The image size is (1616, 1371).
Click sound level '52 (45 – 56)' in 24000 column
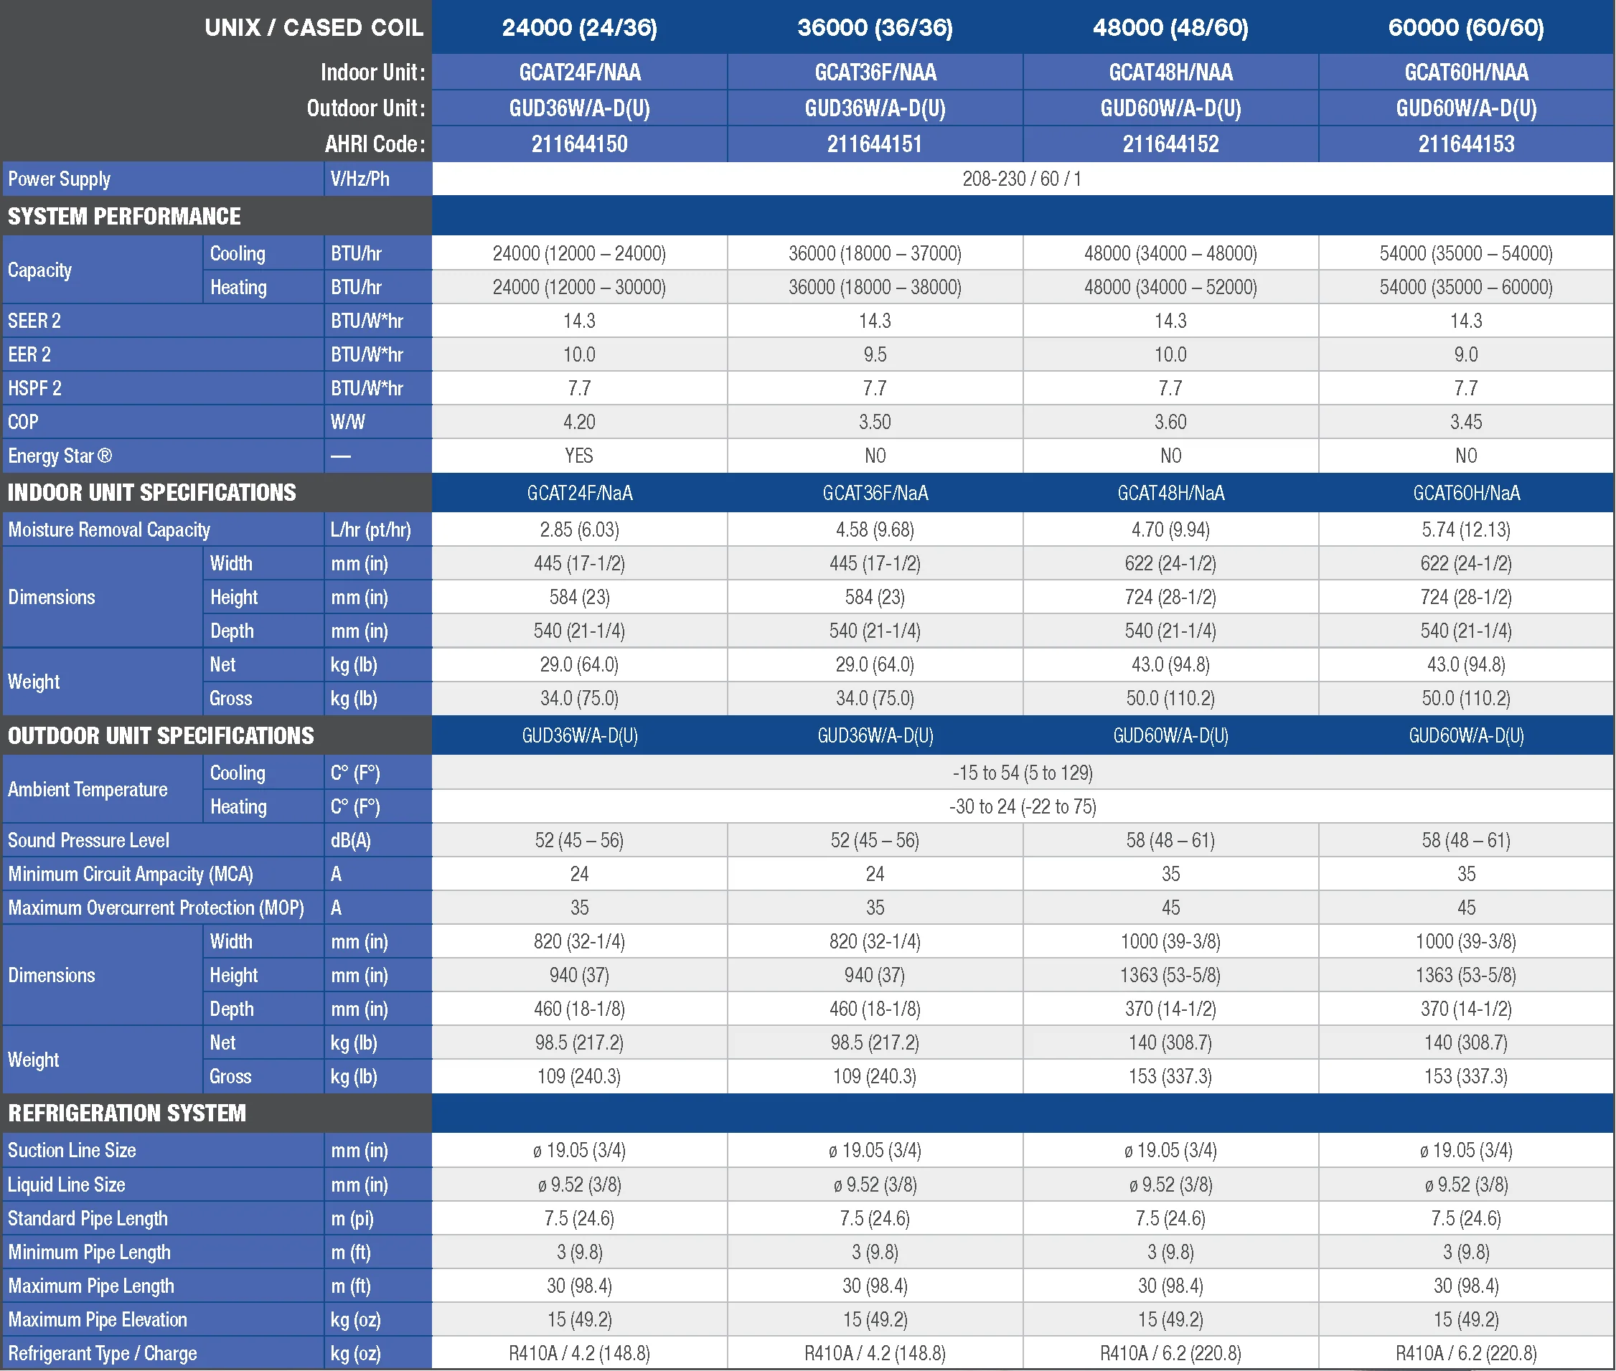[x=579, y=840]
